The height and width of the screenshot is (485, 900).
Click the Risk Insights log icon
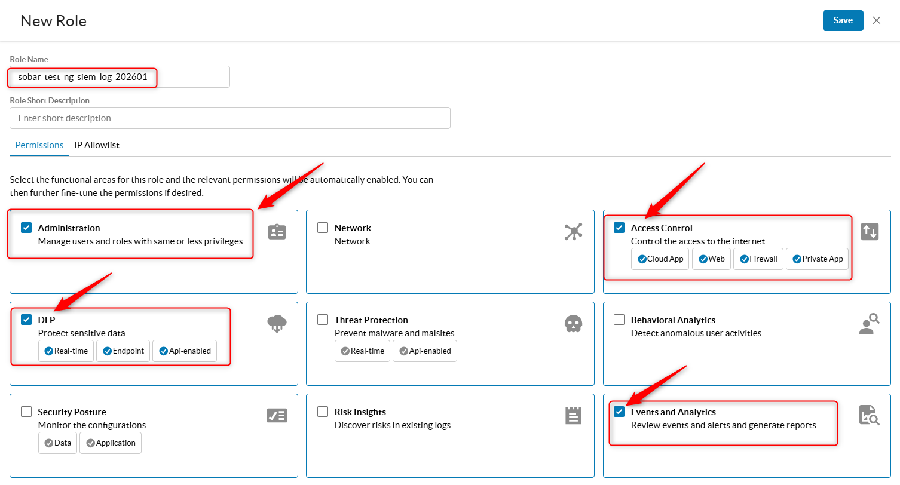click(573, 415)
